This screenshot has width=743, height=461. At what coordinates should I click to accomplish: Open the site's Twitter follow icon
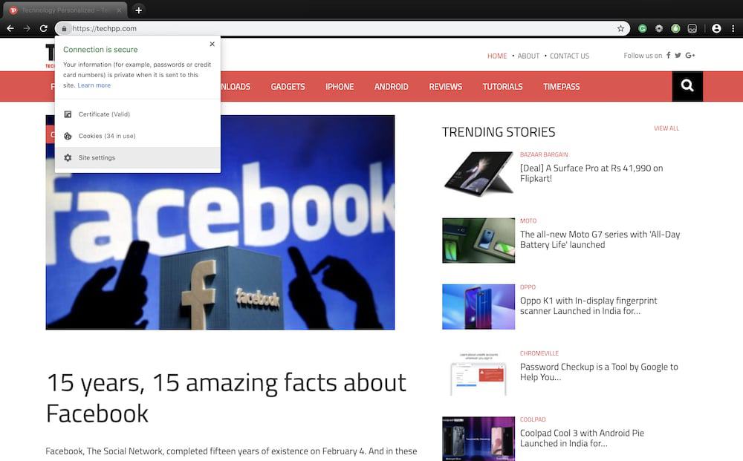point(678,56)
